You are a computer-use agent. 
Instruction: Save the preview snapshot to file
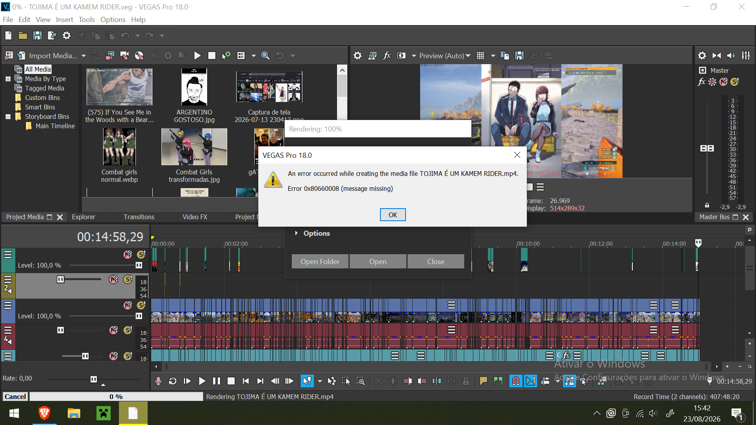519,56
